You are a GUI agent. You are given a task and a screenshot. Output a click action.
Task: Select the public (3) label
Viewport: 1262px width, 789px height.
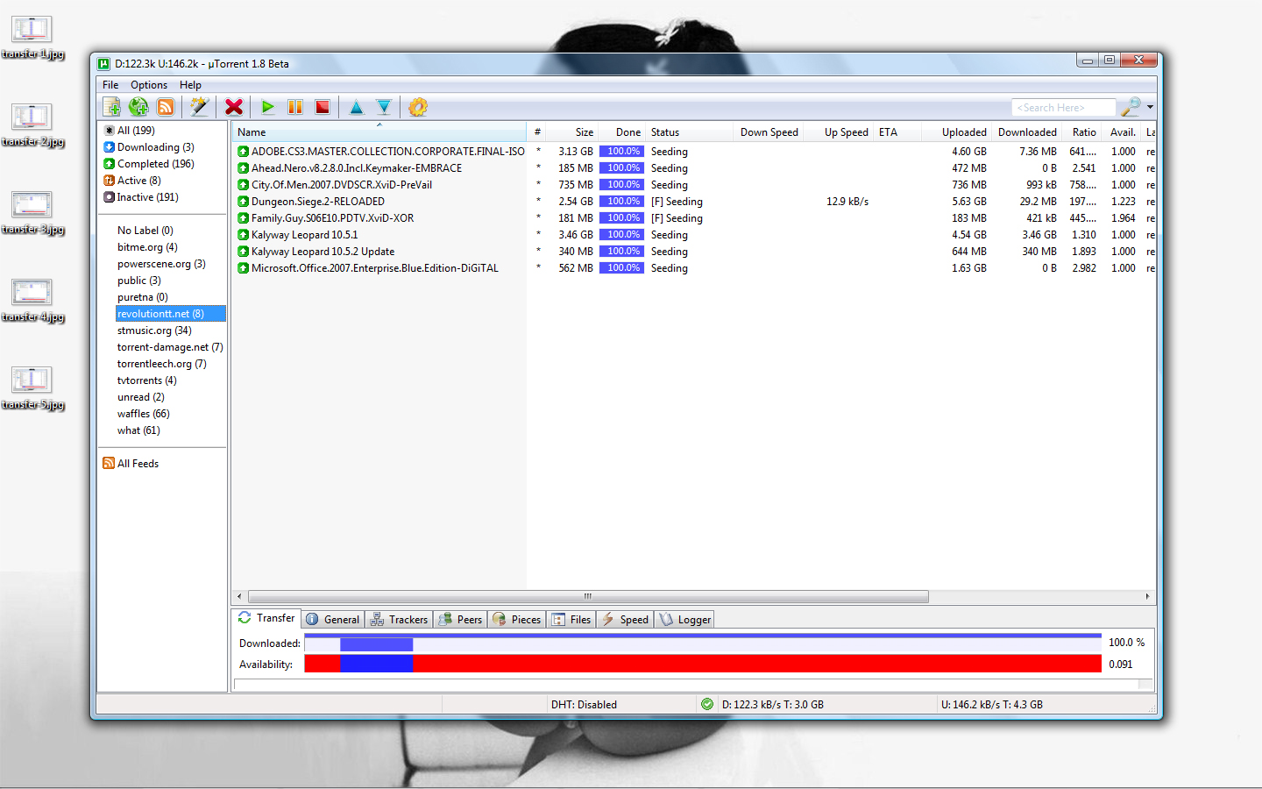coord(139,281)
